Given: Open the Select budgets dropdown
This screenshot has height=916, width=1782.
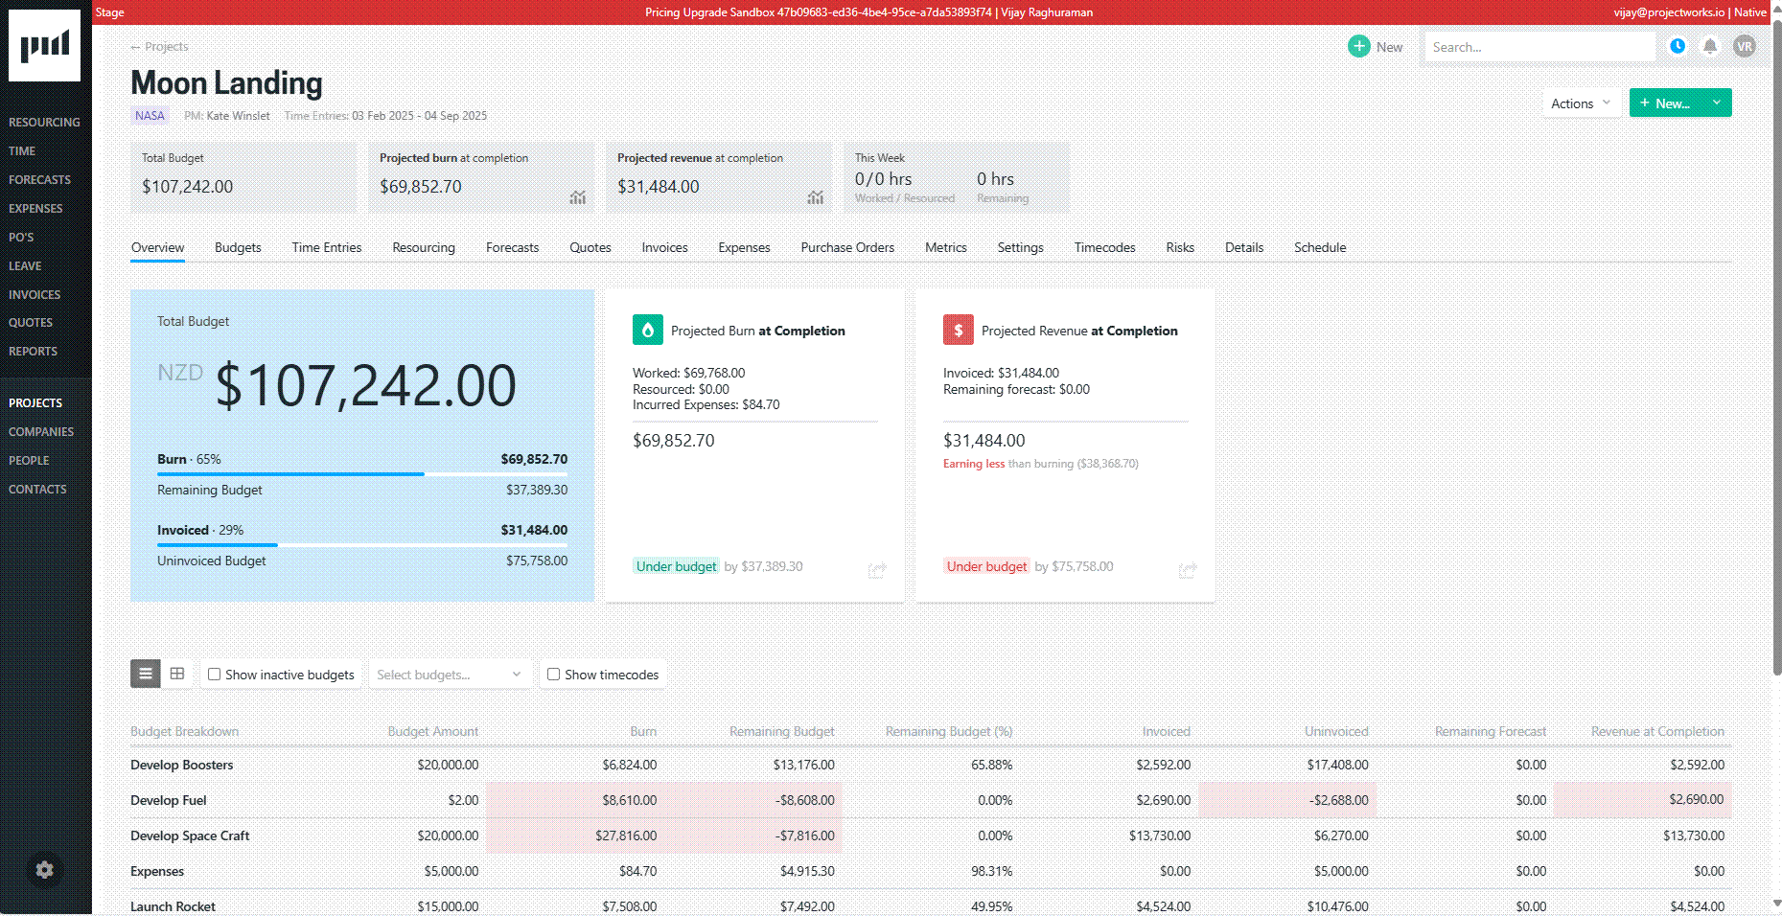Looking at the screenshot, I should (x=449, y=675).
